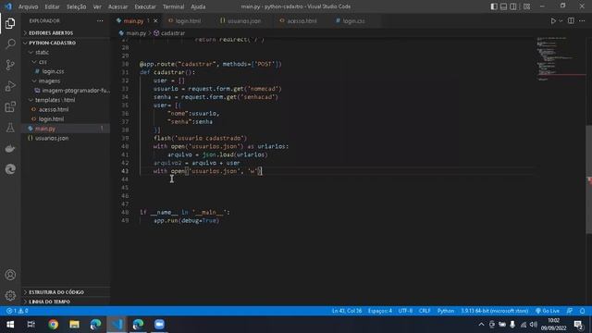
Task: Open the Testing flask view
Action: click(x=10, y=128)
